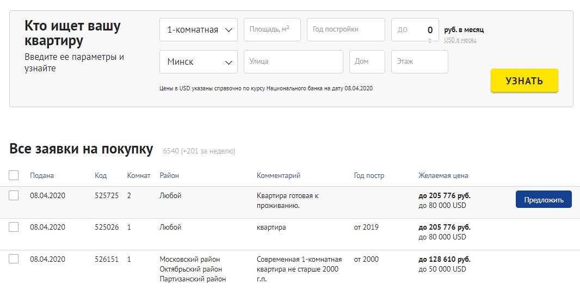
Task: Click the Площадь, м² input field
Action: 272,30
